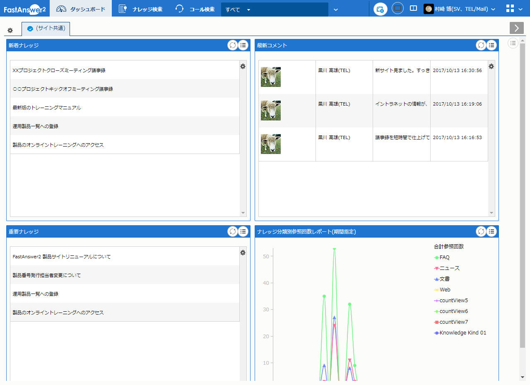
Task: Click the add-window icon in header
Action: click(380, 9)
